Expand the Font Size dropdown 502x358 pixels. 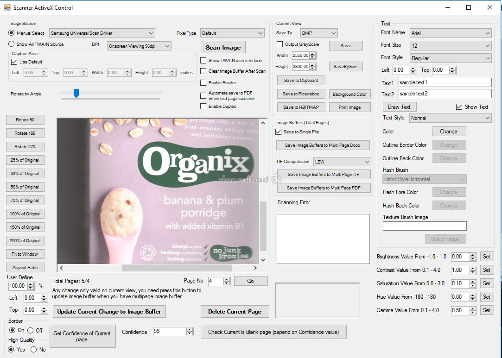pyautogui.click(x=451, y=45)
